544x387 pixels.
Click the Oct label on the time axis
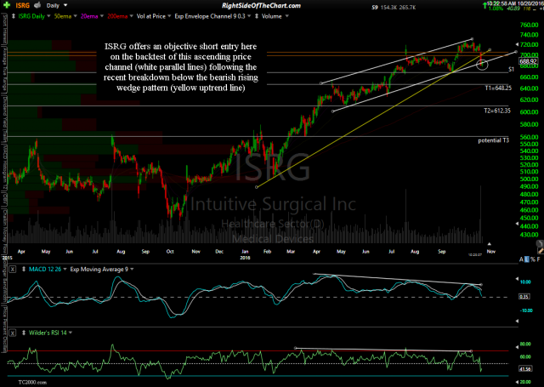(170, 251)
